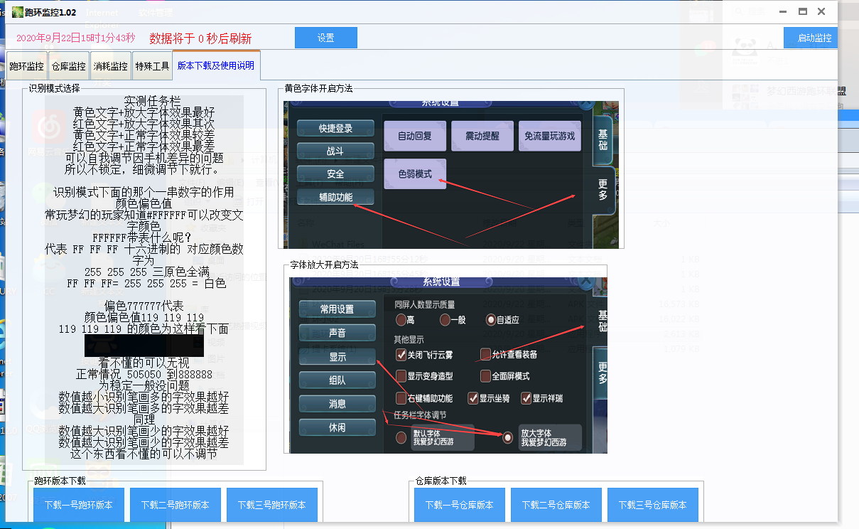859x529 pixels.
Task: Select the 自适应 quality radio button
Action: coord(490,320)
